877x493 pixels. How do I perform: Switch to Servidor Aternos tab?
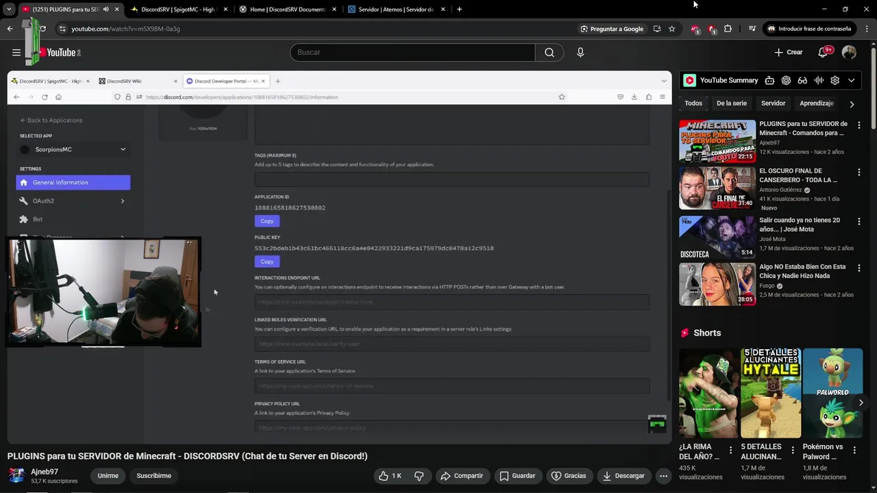pos(395,10)
